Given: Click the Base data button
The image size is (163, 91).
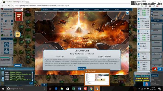Looking at the screenshot, I should point(157,21).
